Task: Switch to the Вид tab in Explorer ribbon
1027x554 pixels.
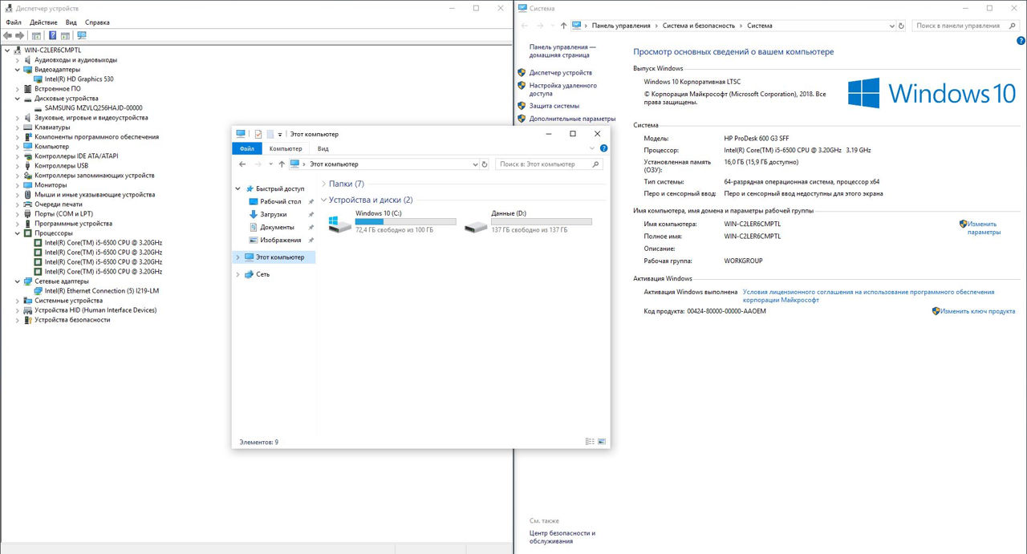Action: (323, 148)
